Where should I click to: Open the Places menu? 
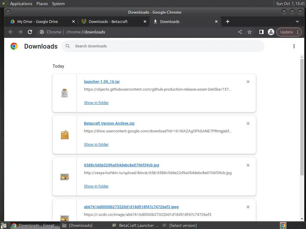coord(42,4)
